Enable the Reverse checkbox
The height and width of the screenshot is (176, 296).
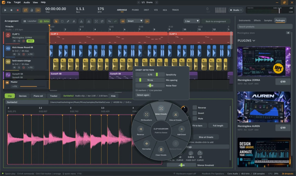194,107
